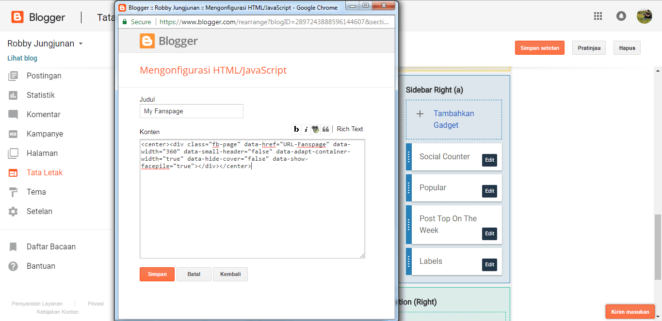The width and height of the screenshot is (662, 321).
Task: Click the Privasi footer link
Action: coord(96,304)
